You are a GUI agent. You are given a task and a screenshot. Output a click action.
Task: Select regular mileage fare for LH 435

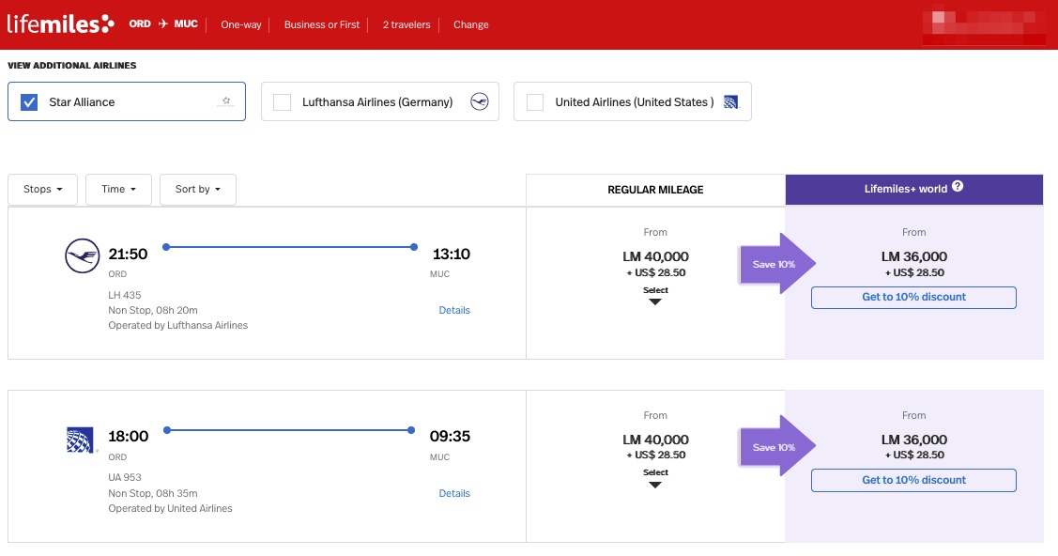click(x=655, y=296)
